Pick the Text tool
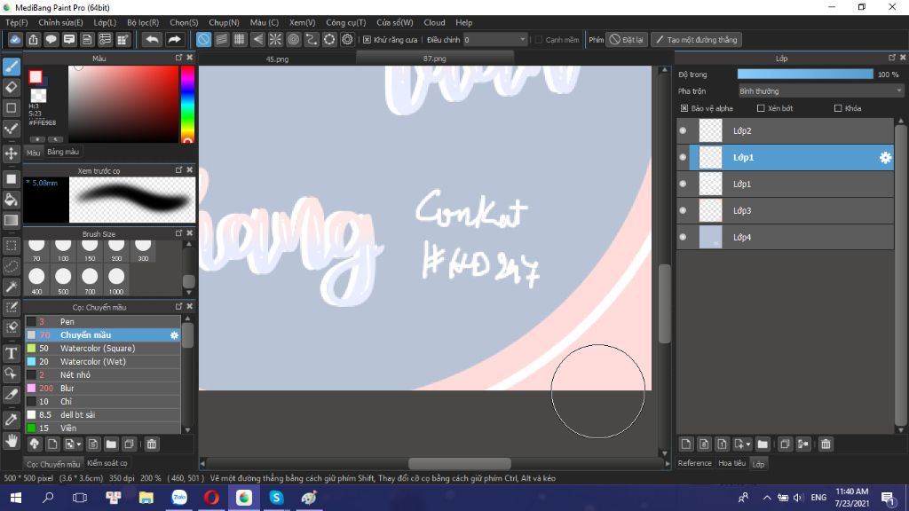Image resolution: width=909 pixels, height=511 pixels. click(x=12, y=353)
